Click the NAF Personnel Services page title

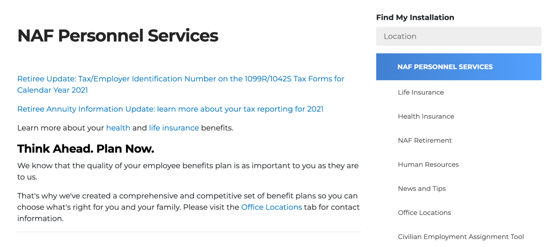click(118, 36)
